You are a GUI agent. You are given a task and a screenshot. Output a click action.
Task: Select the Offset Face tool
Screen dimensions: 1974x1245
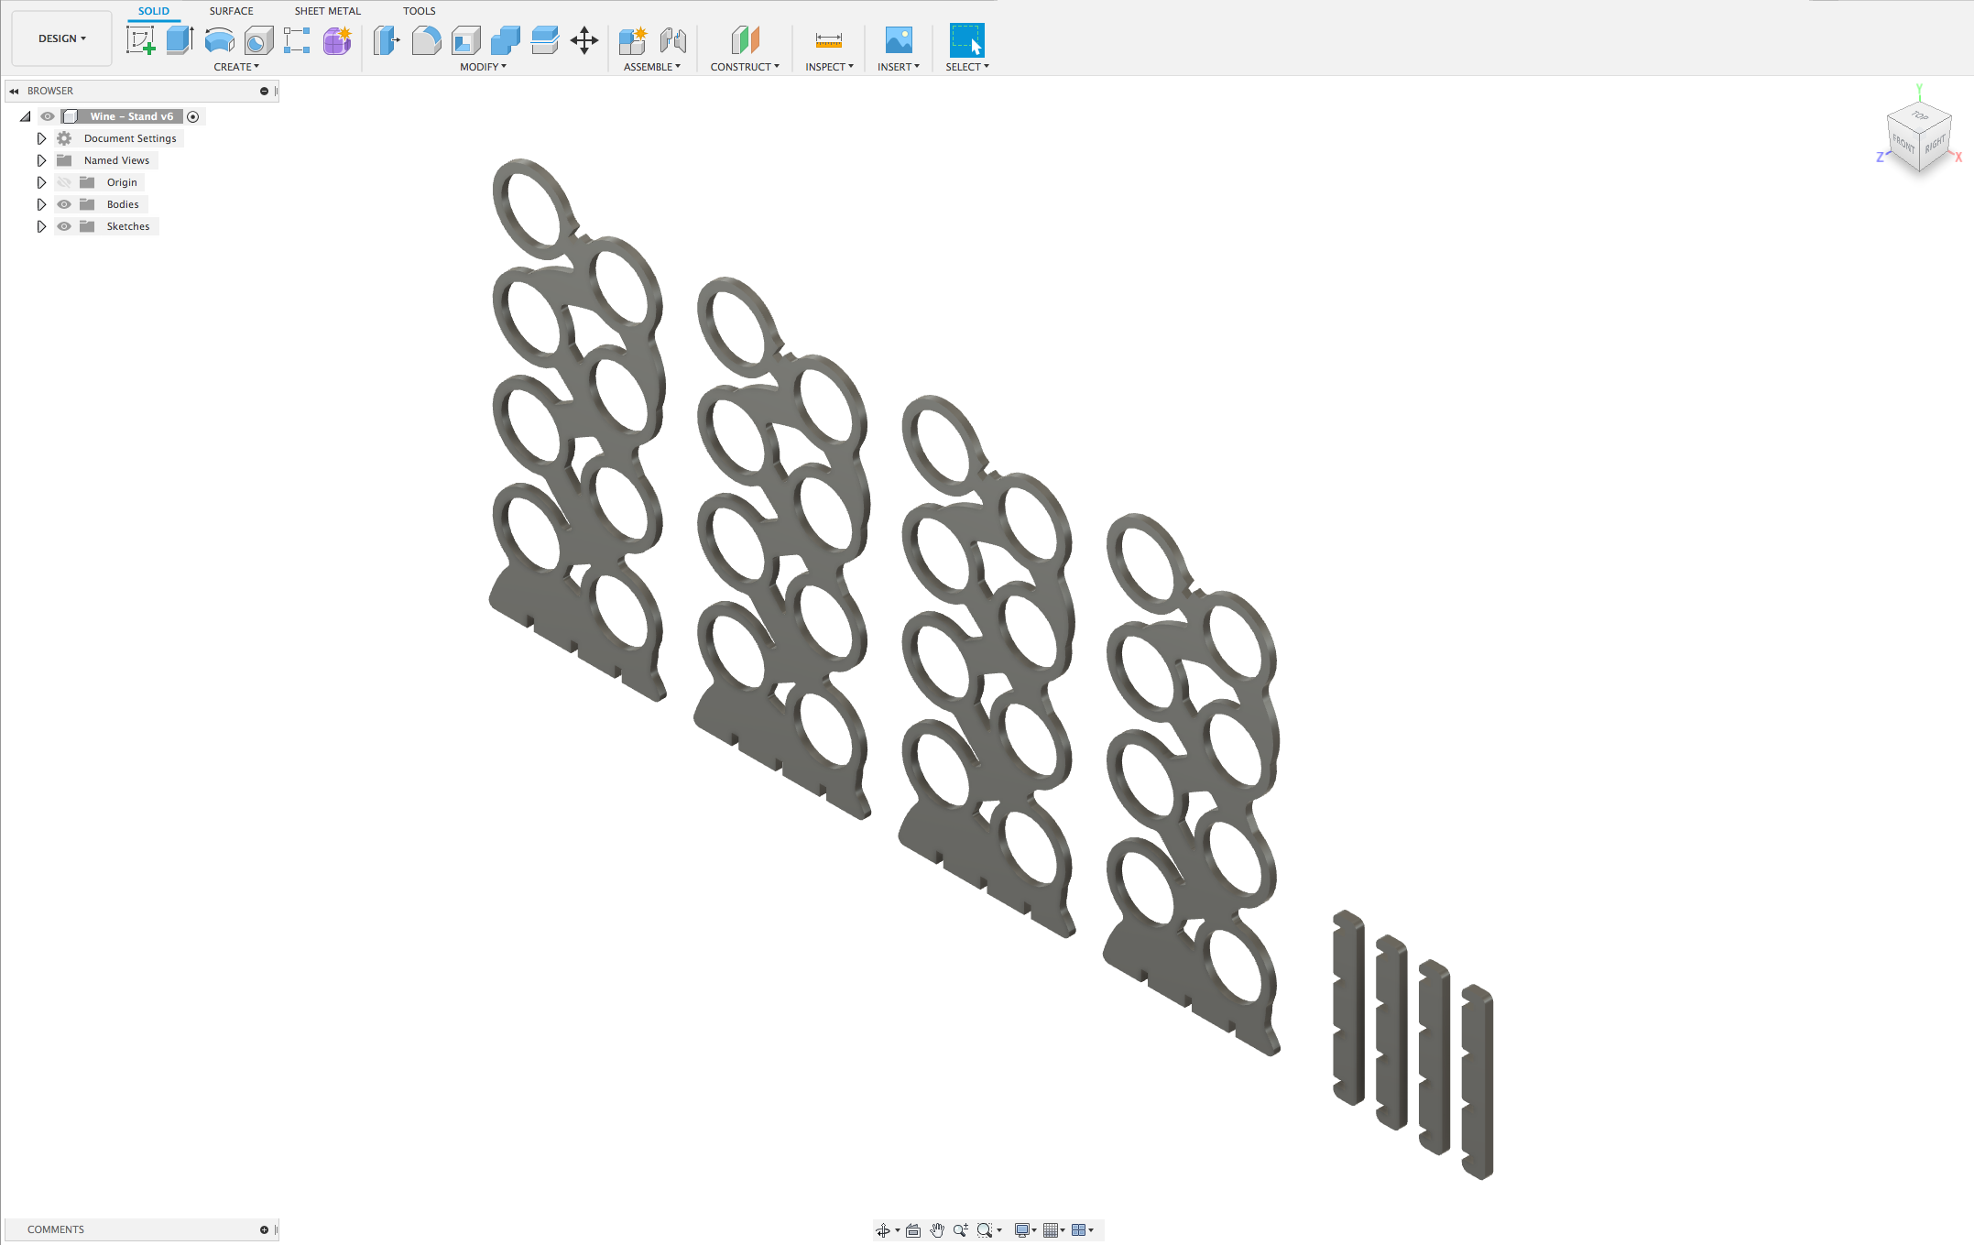[544, 40]
